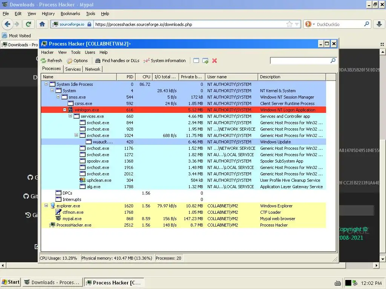
Task: Go to browser Home page
Action: click(x=42, y=24)
